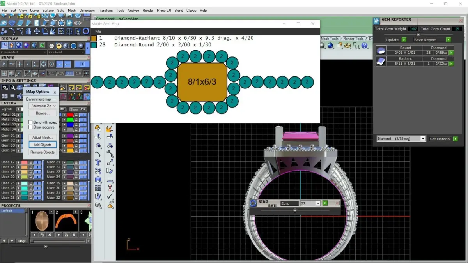This screenshot has width=468, height=263.
Task: Expand the User 17 layer arrow
Action: (x=19, y=162)
